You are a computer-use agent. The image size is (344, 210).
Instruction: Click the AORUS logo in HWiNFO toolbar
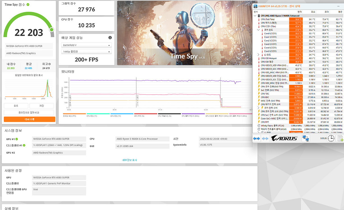click(285, 138)
